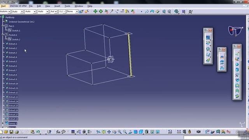This screenshot has width=249, height=140.
Task: Click the yellow highlighted swept edge
Action: 130,55
